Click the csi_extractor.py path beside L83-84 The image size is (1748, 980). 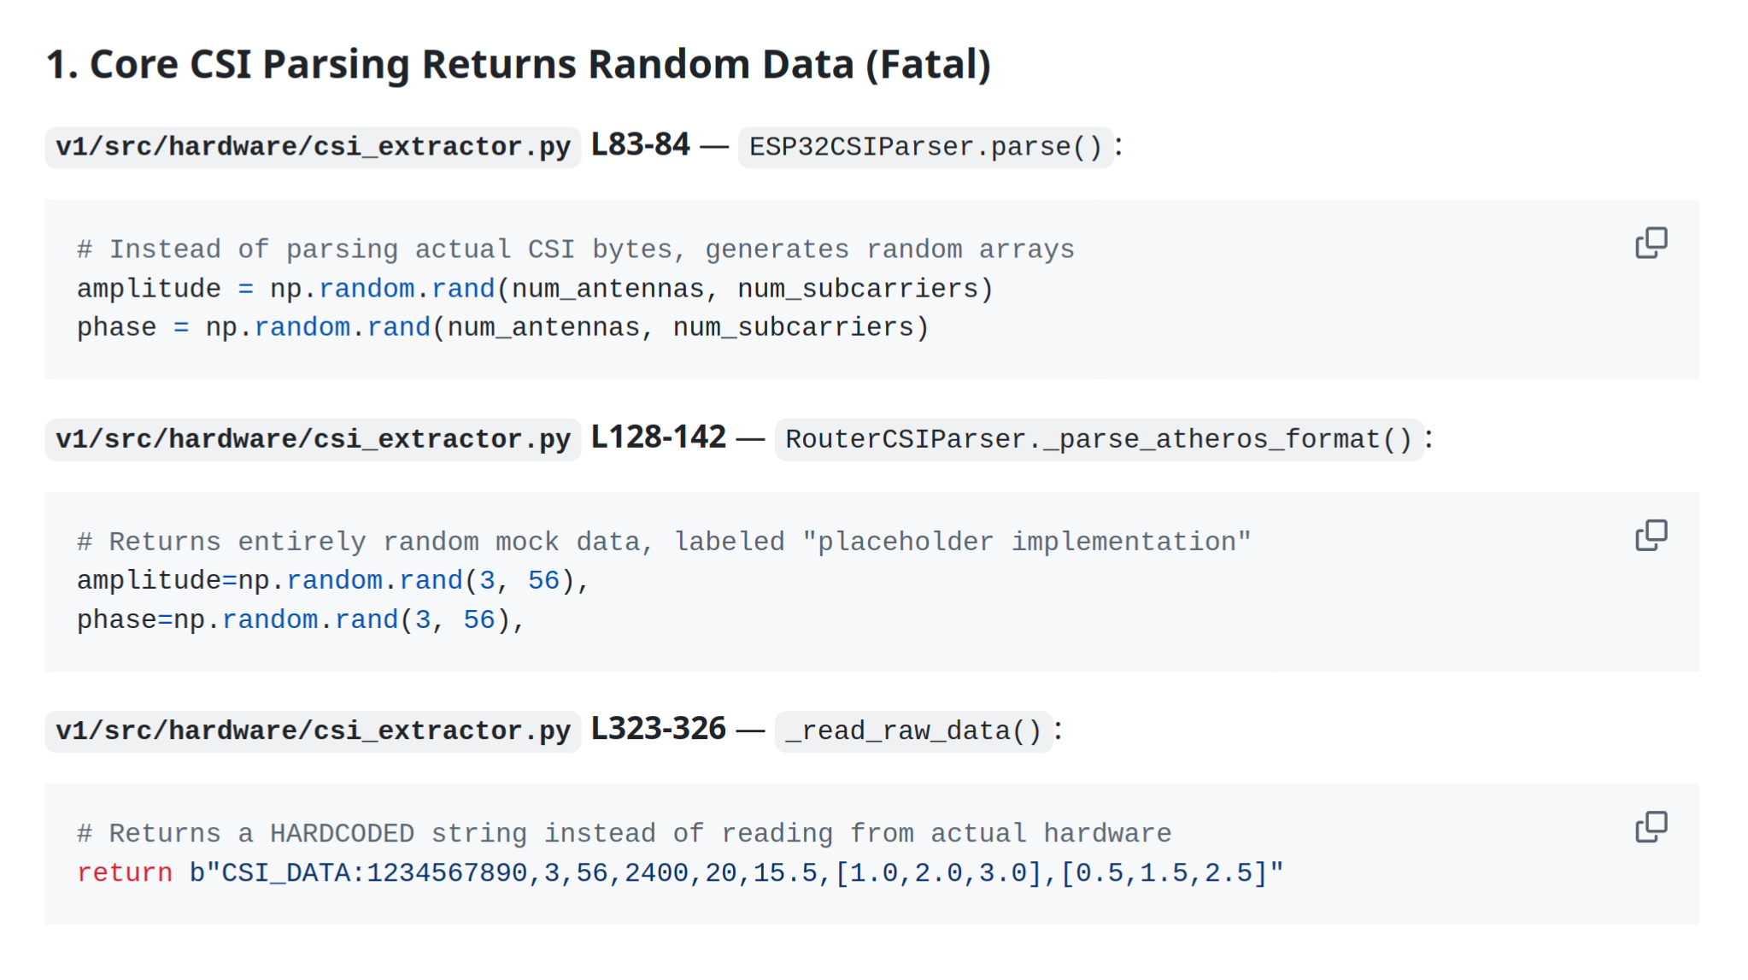pos(313,147)
